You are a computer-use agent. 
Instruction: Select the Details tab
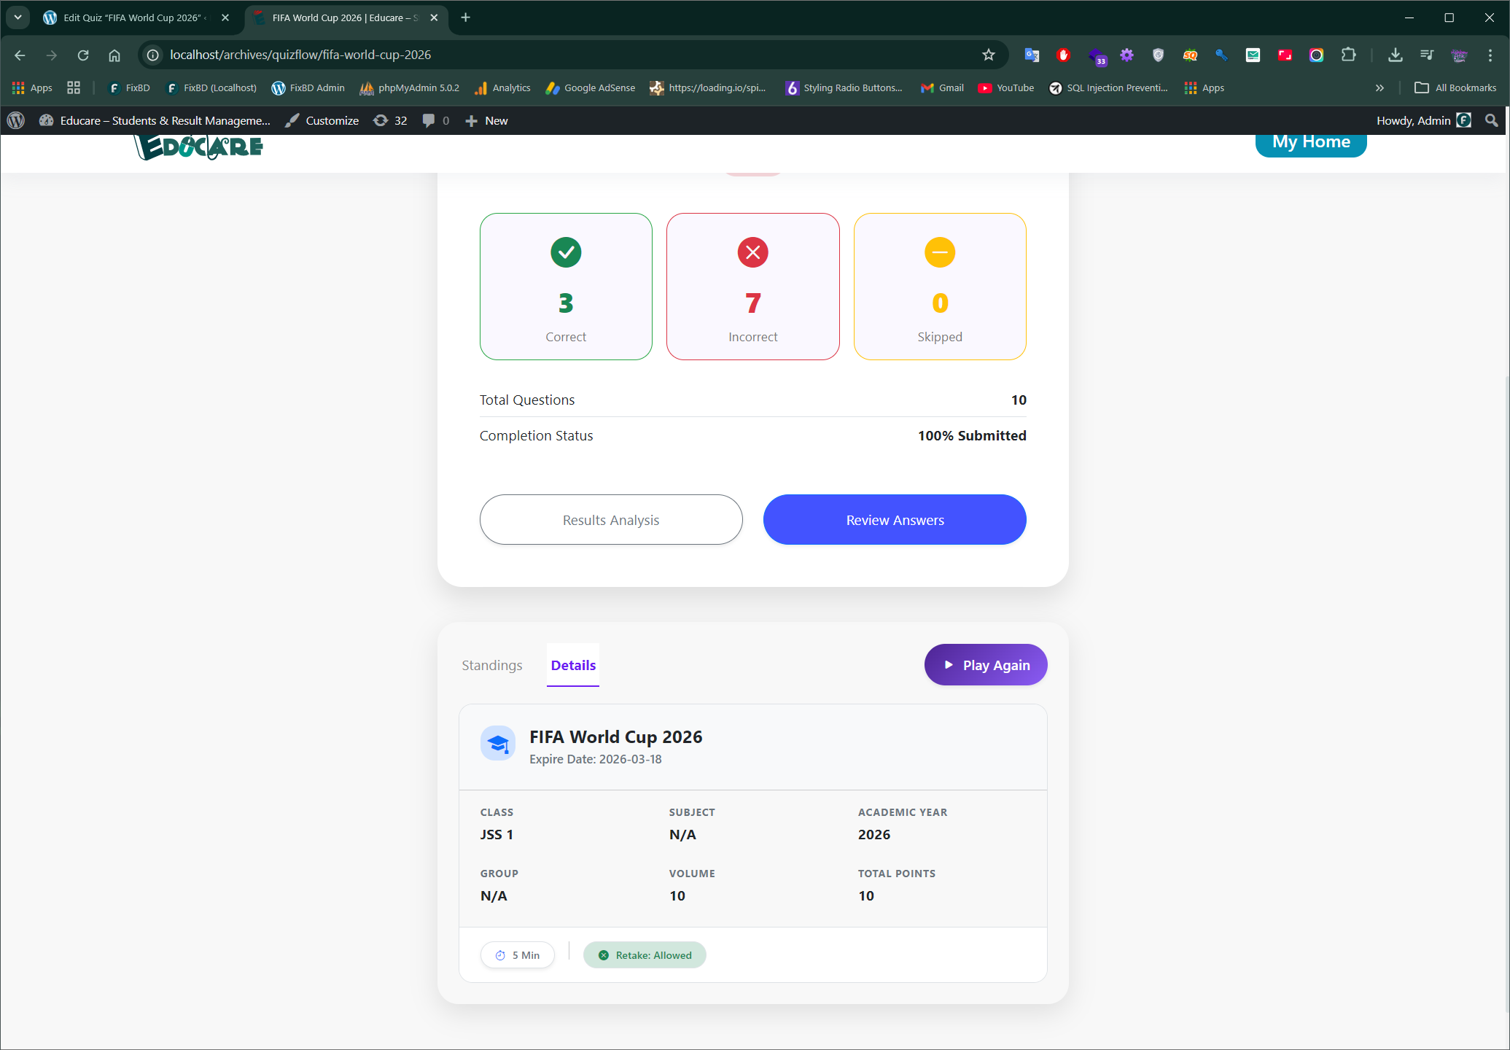(573, 665)
